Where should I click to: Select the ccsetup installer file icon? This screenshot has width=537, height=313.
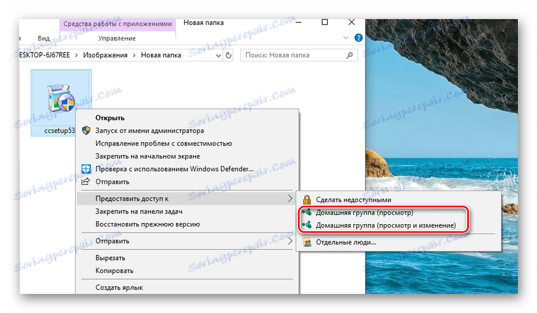coord(61,98)
